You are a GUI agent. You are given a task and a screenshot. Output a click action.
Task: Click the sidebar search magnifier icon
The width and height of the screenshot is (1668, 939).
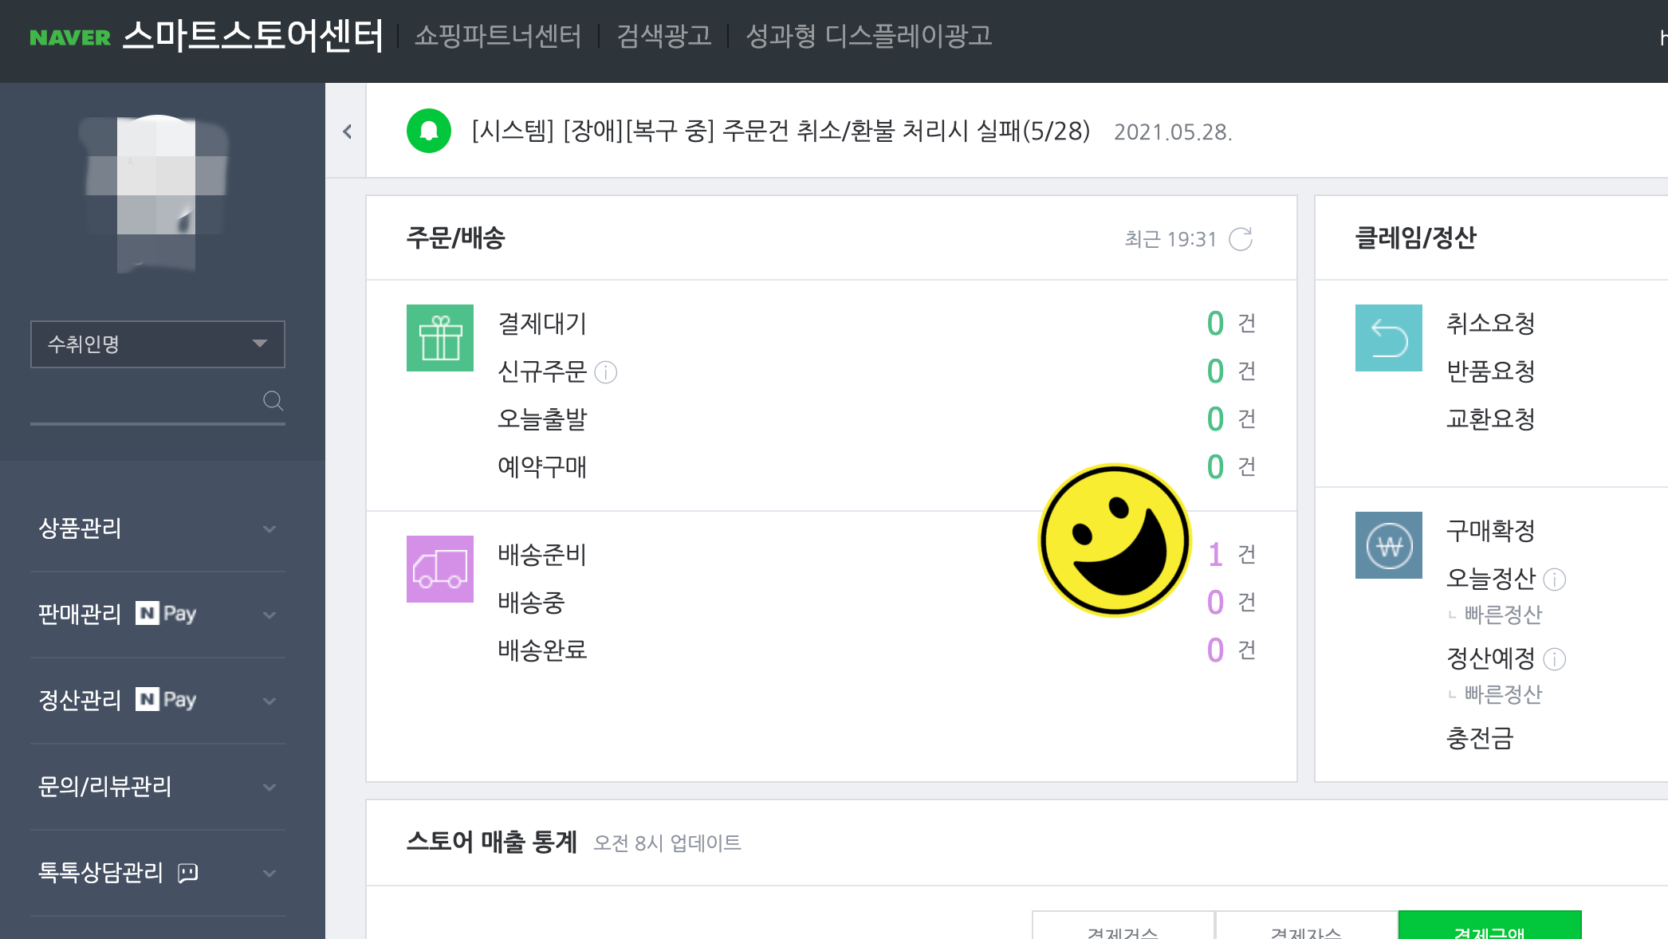click(273, 401)
